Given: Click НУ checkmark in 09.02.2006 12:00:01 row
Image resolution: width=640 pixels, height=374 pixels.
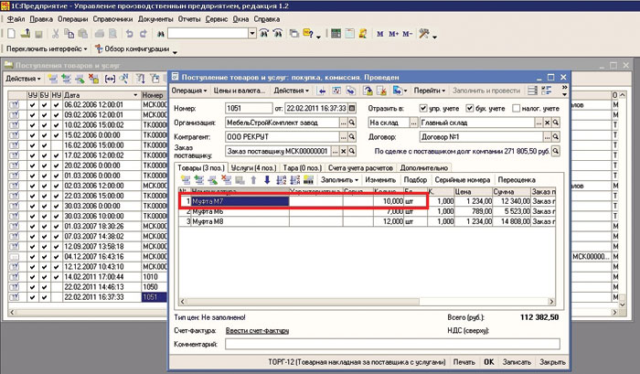Looking at the screenshot, I should pyautogui.click(x=57, y=115).
